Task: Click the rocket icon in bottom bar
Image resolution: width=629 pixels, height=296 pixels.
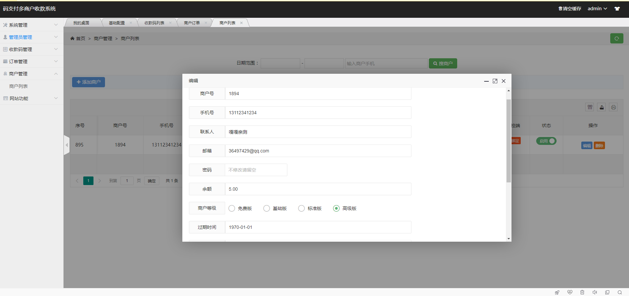Action: pyautogui.click(x=557, y=292)
